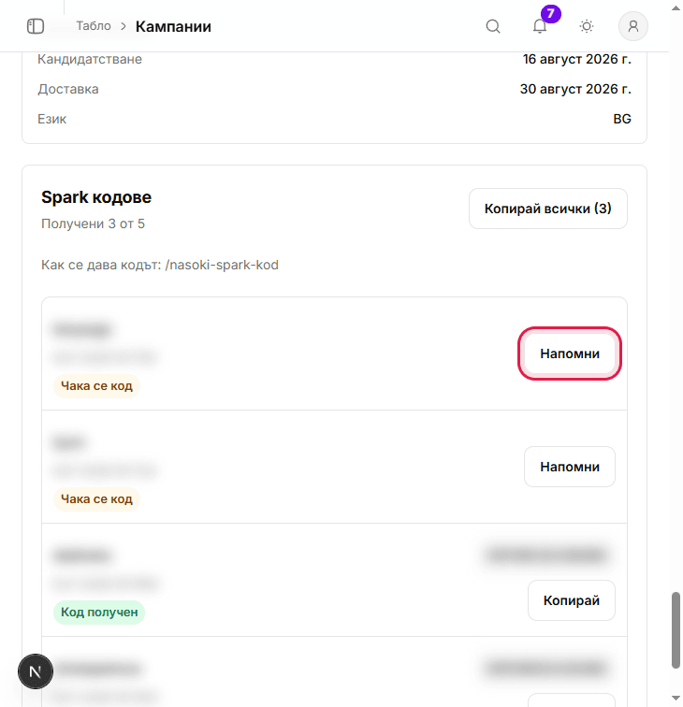
Task: Click Копирай button for received code
Action: [571, 600]
